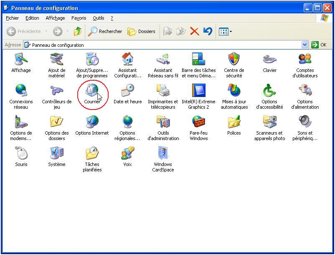Viewport: 335px width, 255px height.
Task: Click the Copy To toolbar icon
Action: click(181, 31)
